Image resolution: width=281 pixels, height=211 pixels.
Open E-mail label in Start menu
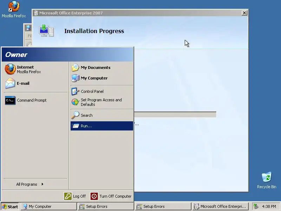point(23,83)
